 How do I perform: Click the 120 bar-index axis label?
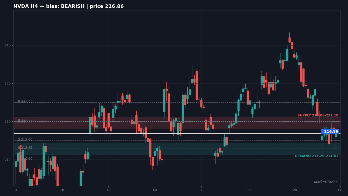[294, 190]
